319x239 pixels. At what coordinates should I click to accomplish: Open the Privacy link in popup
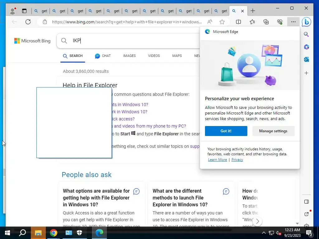tap(237, 160)
